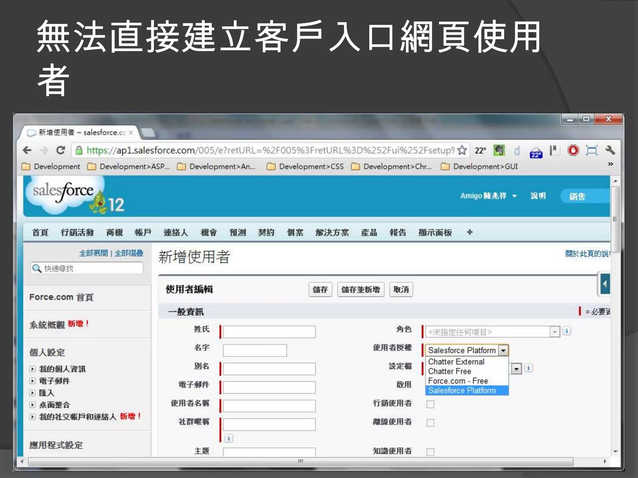This screenshot has width=638, height=478.
Task: Click the browser back arrow
Action: [27, 150]
